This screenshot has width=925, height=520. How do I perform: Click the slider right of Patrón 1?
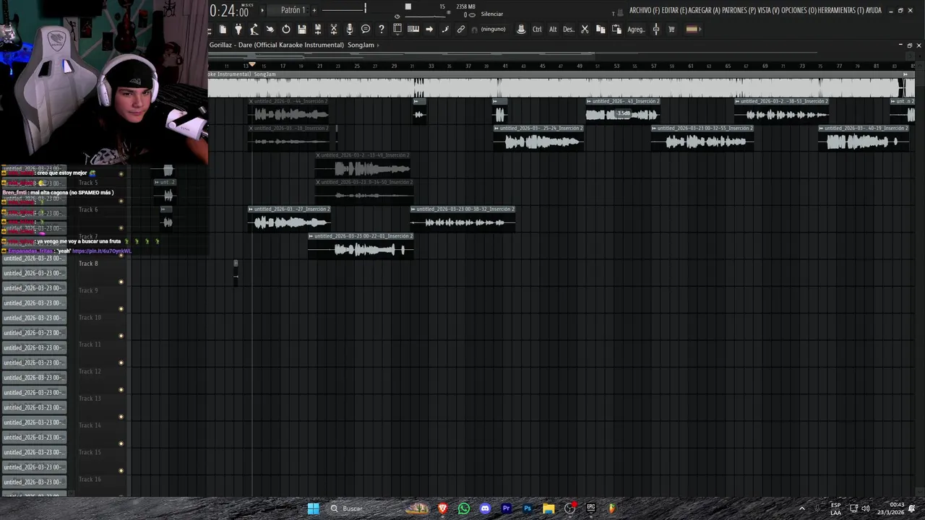pyautogui.click(x=345, y=9)
